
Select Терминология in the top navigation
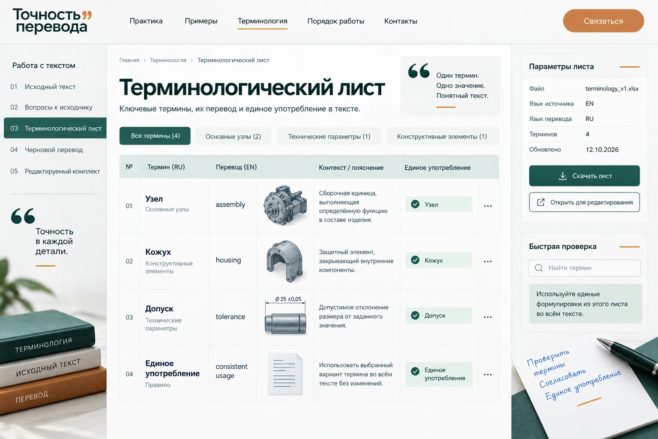263,21
